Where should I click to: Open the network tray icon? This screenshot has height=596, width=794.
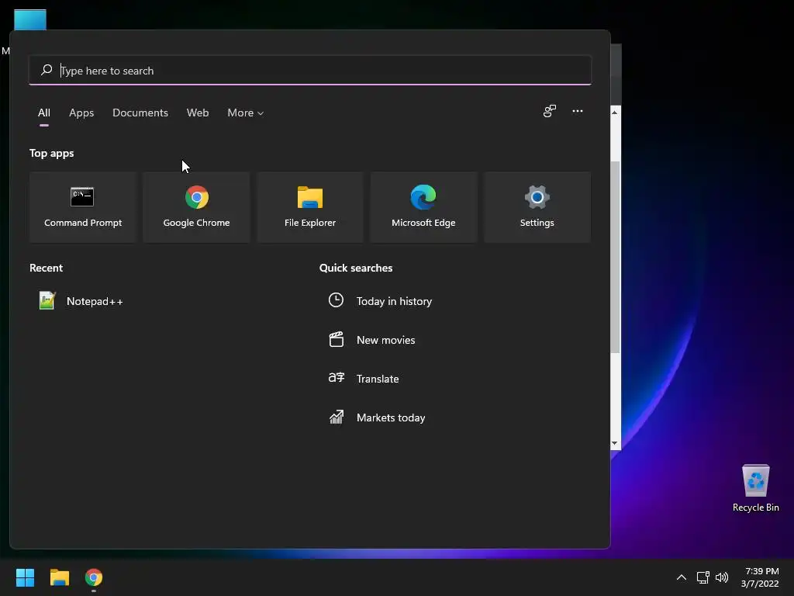[x=703, y=577]
